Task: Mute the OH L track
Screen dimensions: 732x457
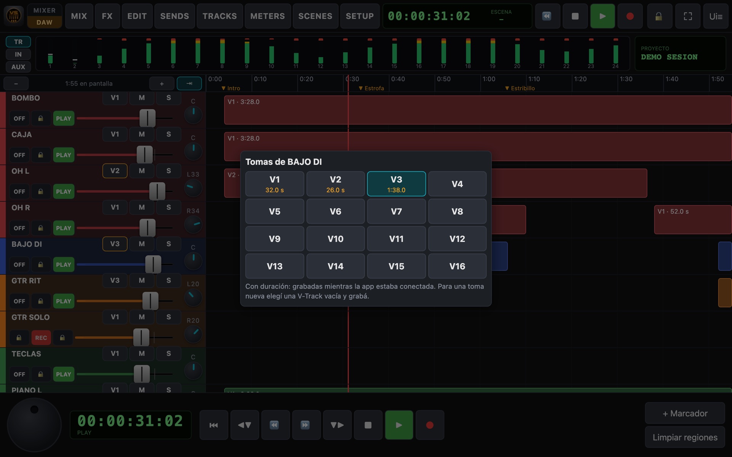Action: pyautogui.click(x=142, y=171)
